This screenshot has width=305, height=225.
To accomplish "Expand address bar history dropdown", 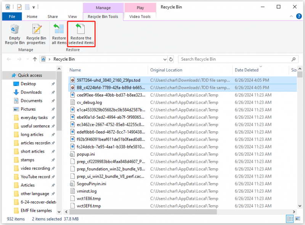I will coord(165,59).
